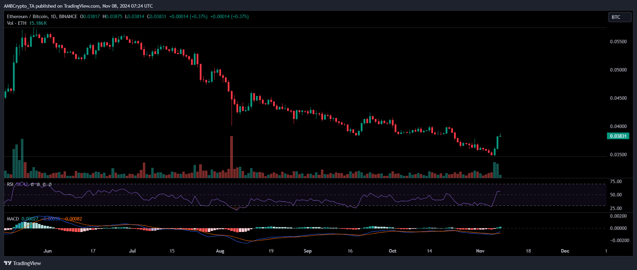Click the Nov label on time axis
The height and width of the screenshot is (270, 637).
tap(480, 251)
